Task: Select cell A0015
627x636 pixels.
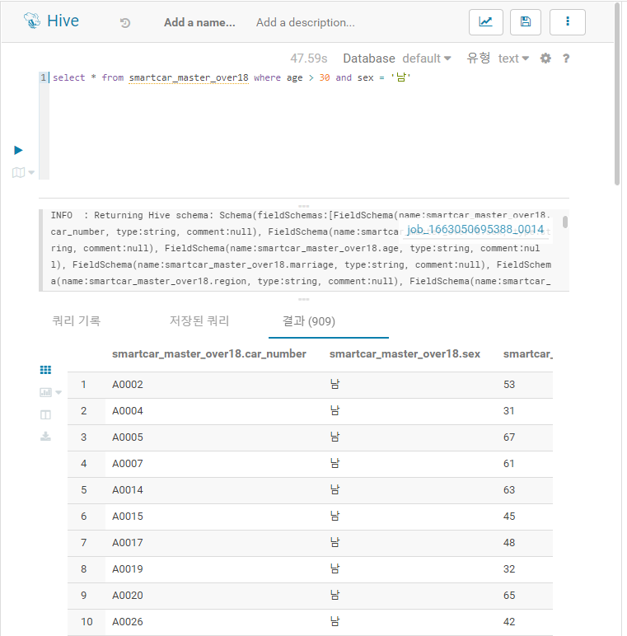Action: click(128, 517)
